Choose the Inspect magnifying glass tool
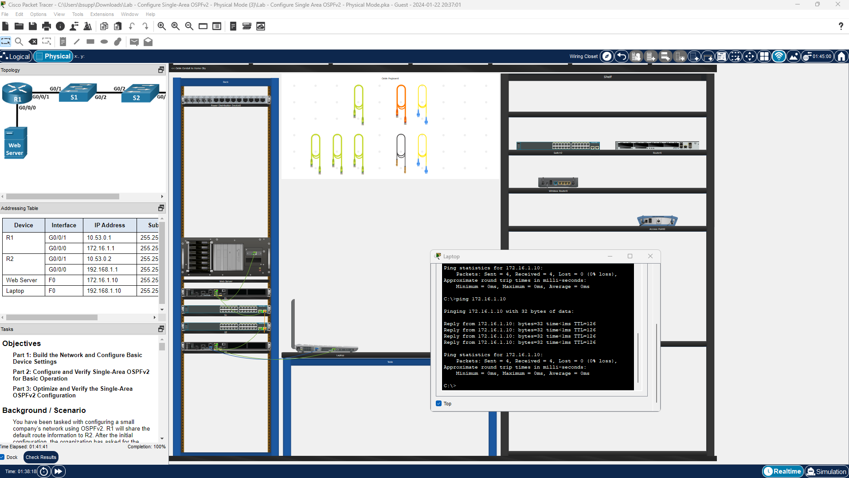Viewport: 849px width, 478px height. point(19,42)
